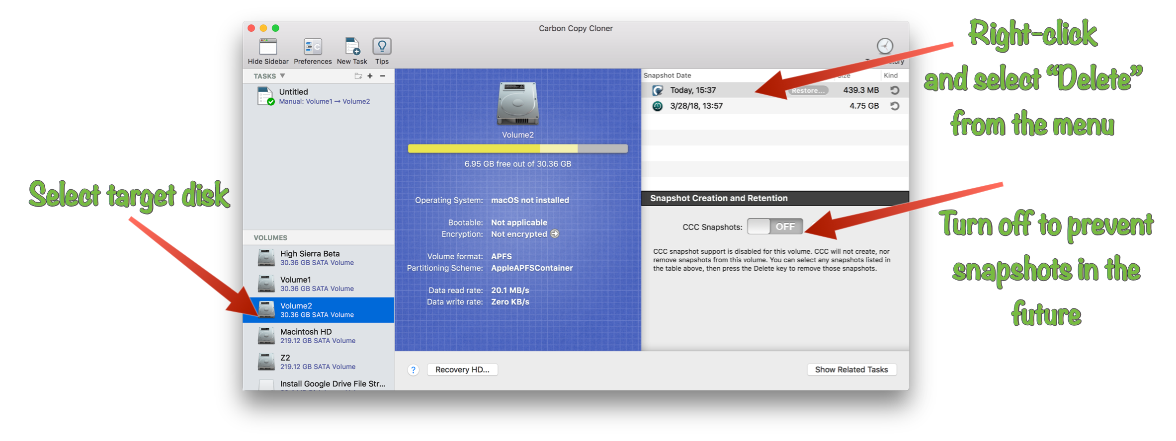Select Install Google Drive File Stream volume
The height and width of the screenshot is (441, 1176).
tap(319, 384)
